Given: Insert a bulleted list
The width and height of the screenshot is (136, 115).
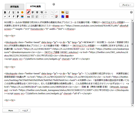Looking at the screenshot, I should [33, 17].
